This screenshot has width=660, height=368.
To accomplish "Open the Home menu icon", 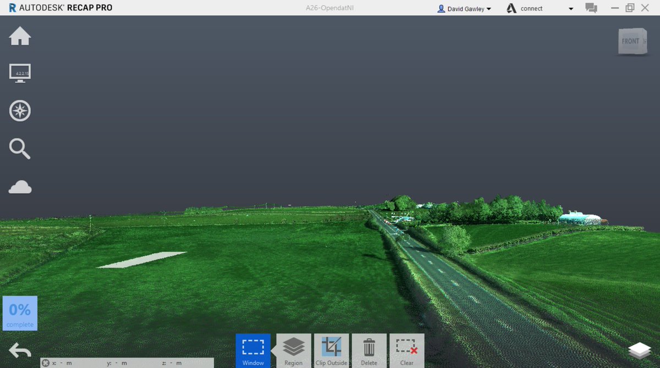I will 20,36.
